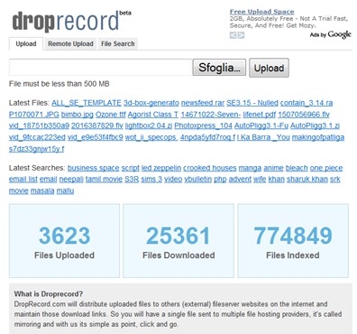Show next Google ad with right arrow
357x334 pixels.
pyautogui.click(x=241, y=35)
